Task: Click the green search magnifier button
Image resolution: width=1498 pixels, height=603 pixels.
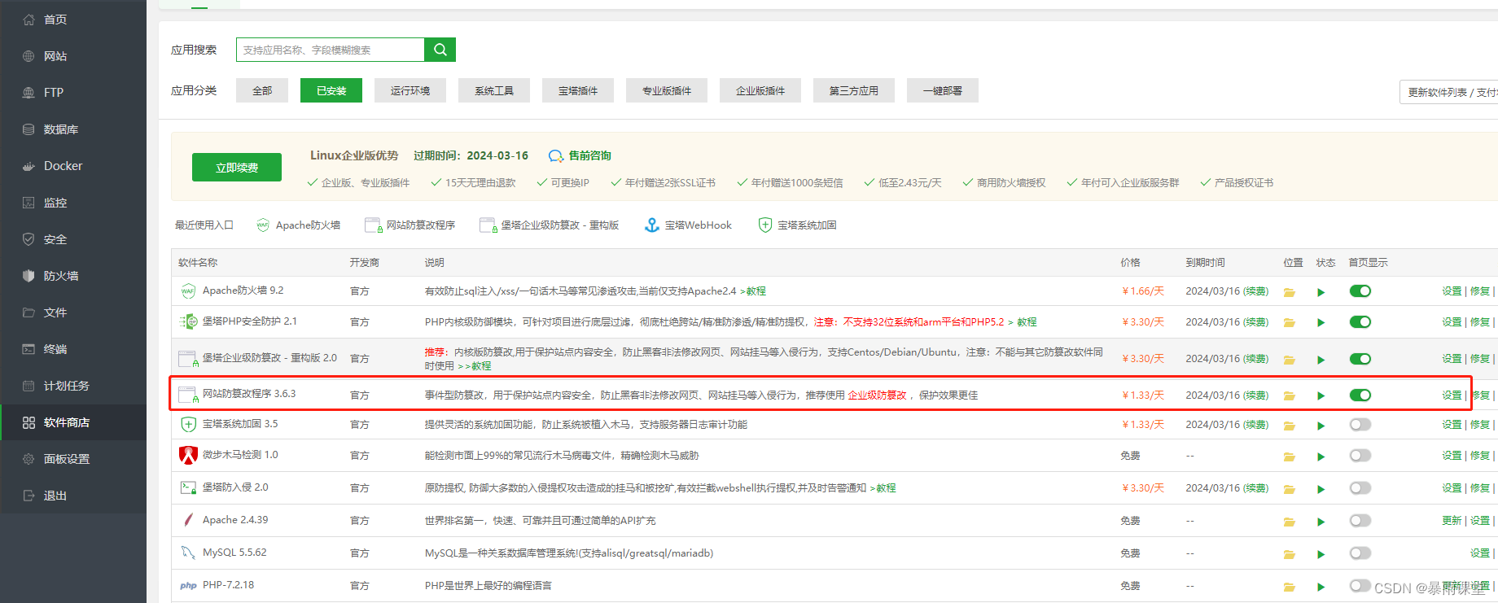Action: [440, 50]
